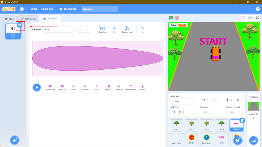Switch to the Trang phục tab

pyautogui.click(x=28, y=19)
